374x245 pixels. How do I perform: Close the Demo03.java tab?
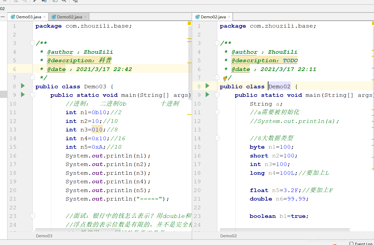[x=44, y=17]
